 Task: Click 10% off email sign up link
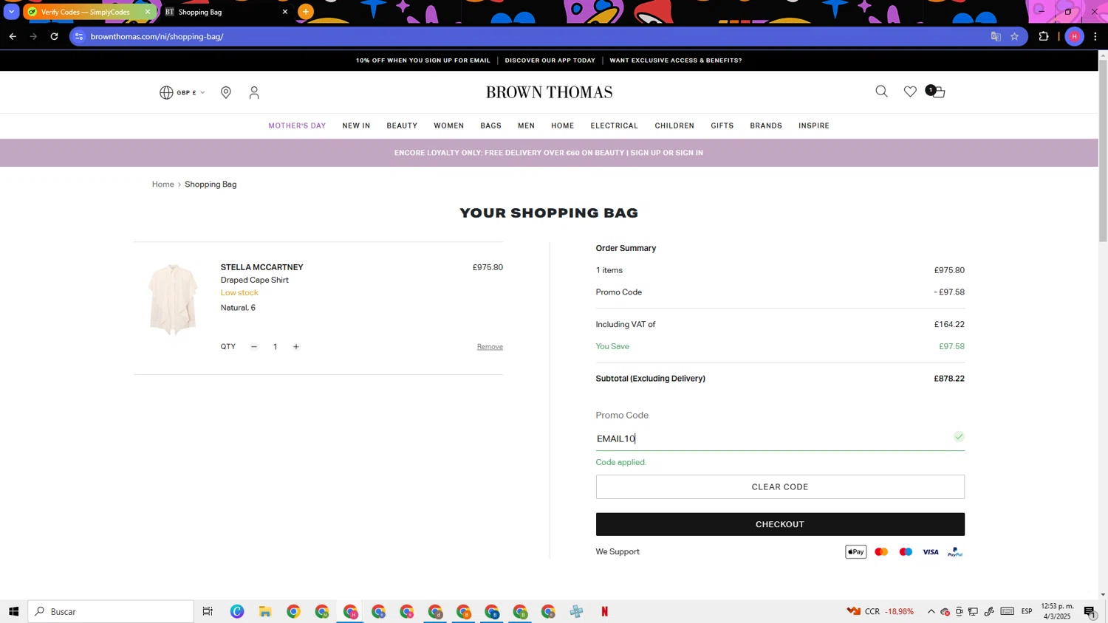(423, 61)
